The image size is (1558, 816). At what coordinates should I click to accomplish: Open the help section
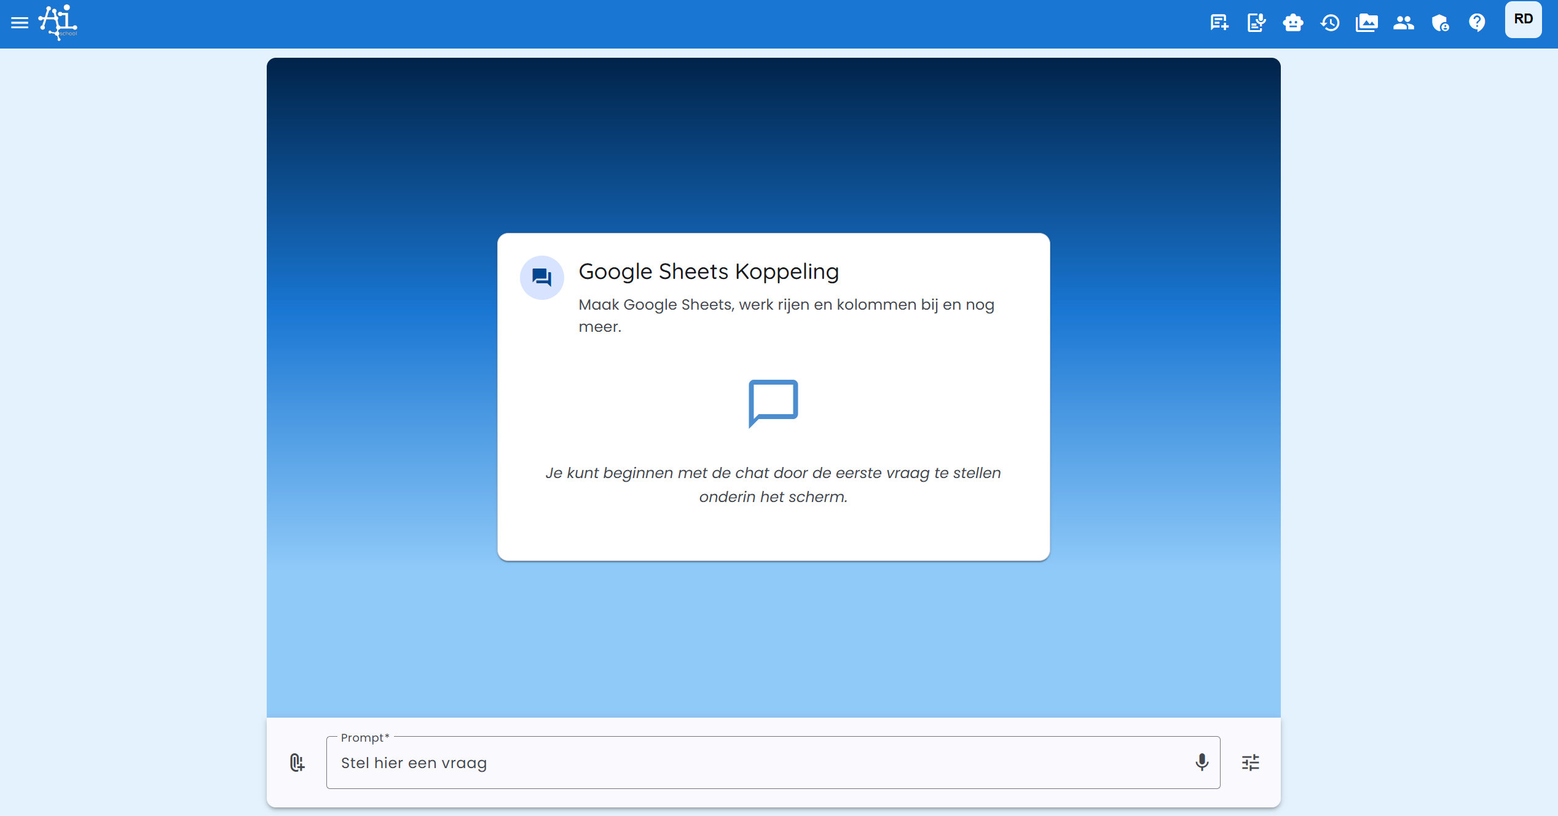coord(1477,23)
